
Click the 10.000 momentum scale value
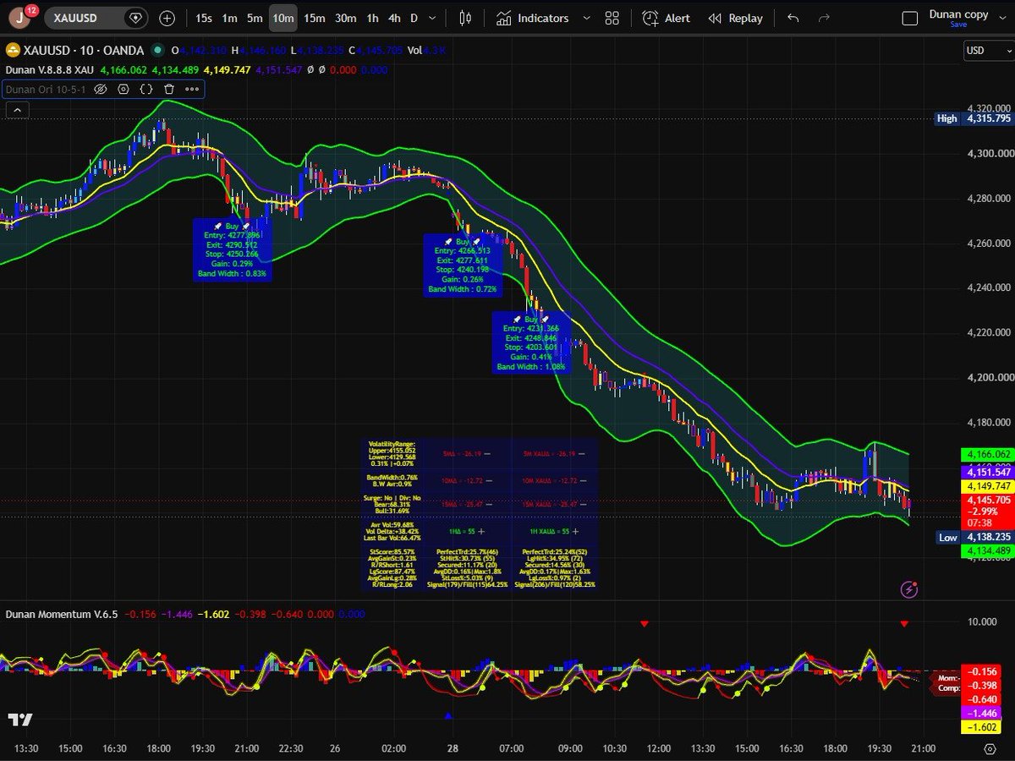pyautogui.click(x=981, y=622)
